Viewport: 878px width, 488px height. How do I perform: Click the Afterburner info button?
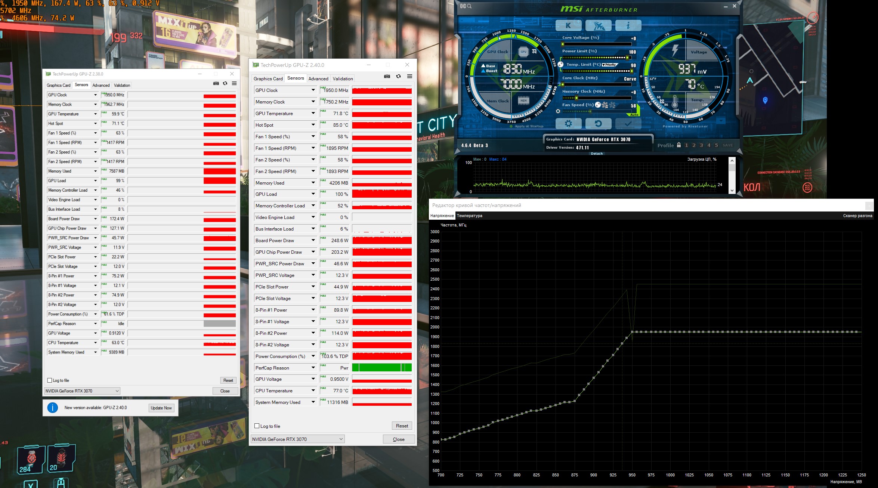click(x=628, y=25)
